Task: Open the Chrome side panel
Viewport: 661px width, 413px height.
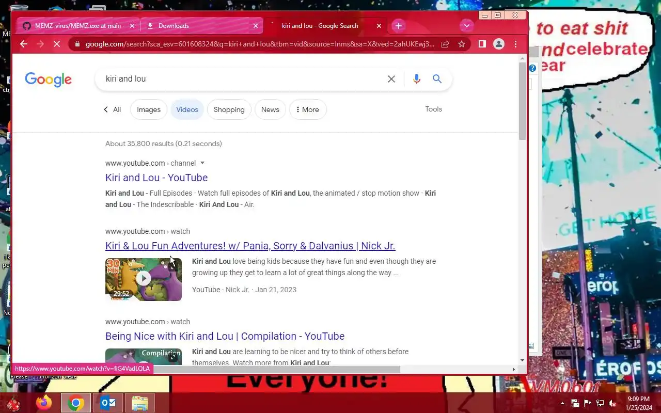Action: coord(482,44)
